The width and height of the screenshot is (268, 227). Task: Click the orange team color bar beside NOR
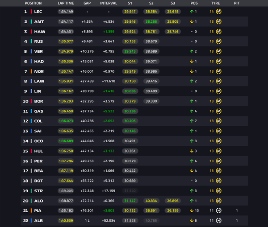[31, 71]
